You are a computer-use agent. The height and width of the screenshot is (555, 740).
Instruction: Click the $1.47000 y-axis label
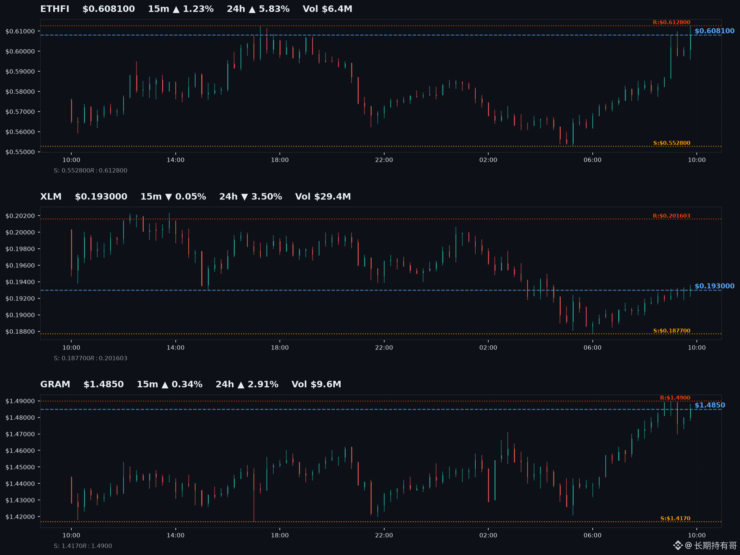click(x=20, y=434)
